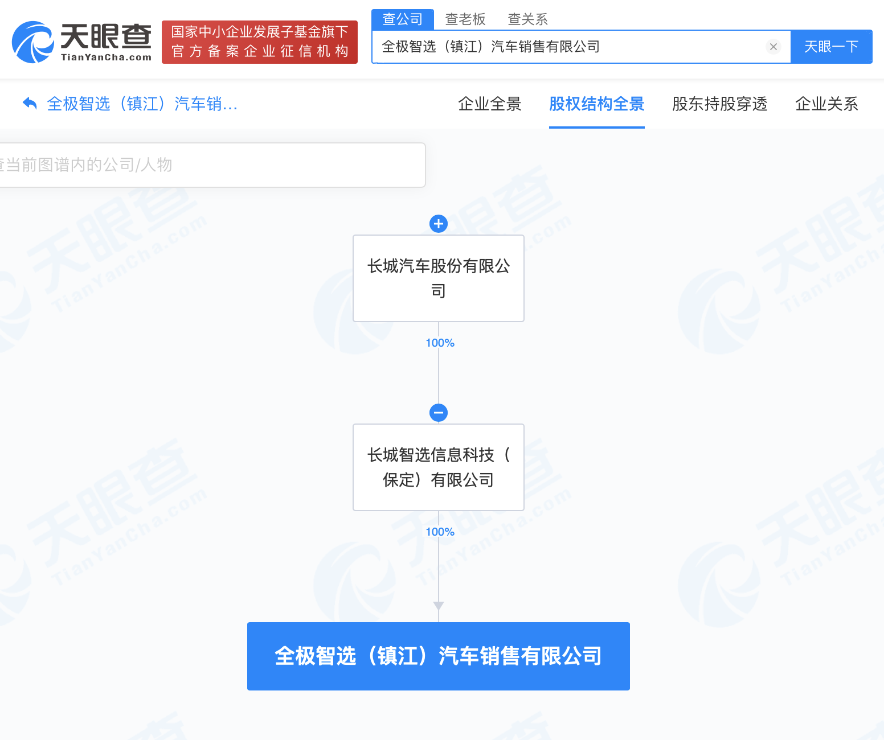Open the TianYanCha logo homepage
The width and height of the screenshot is (884, 740).
(82, 42)
